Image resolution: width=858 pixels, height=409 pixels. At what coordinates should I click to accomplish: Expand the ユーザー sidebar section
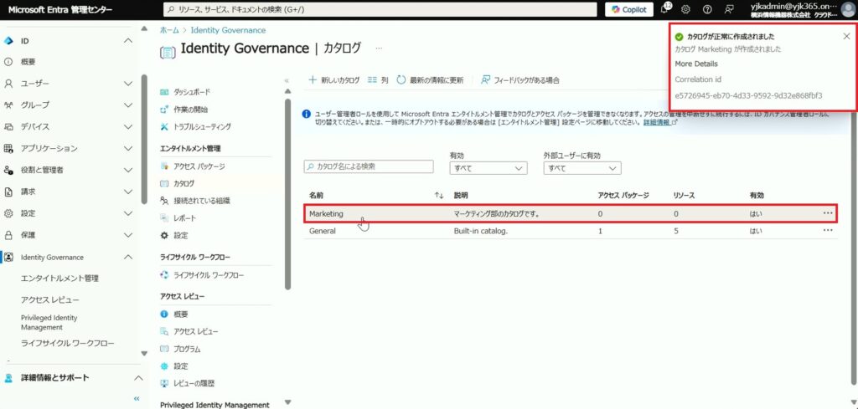pyautogui.click(x=128, y=84)
